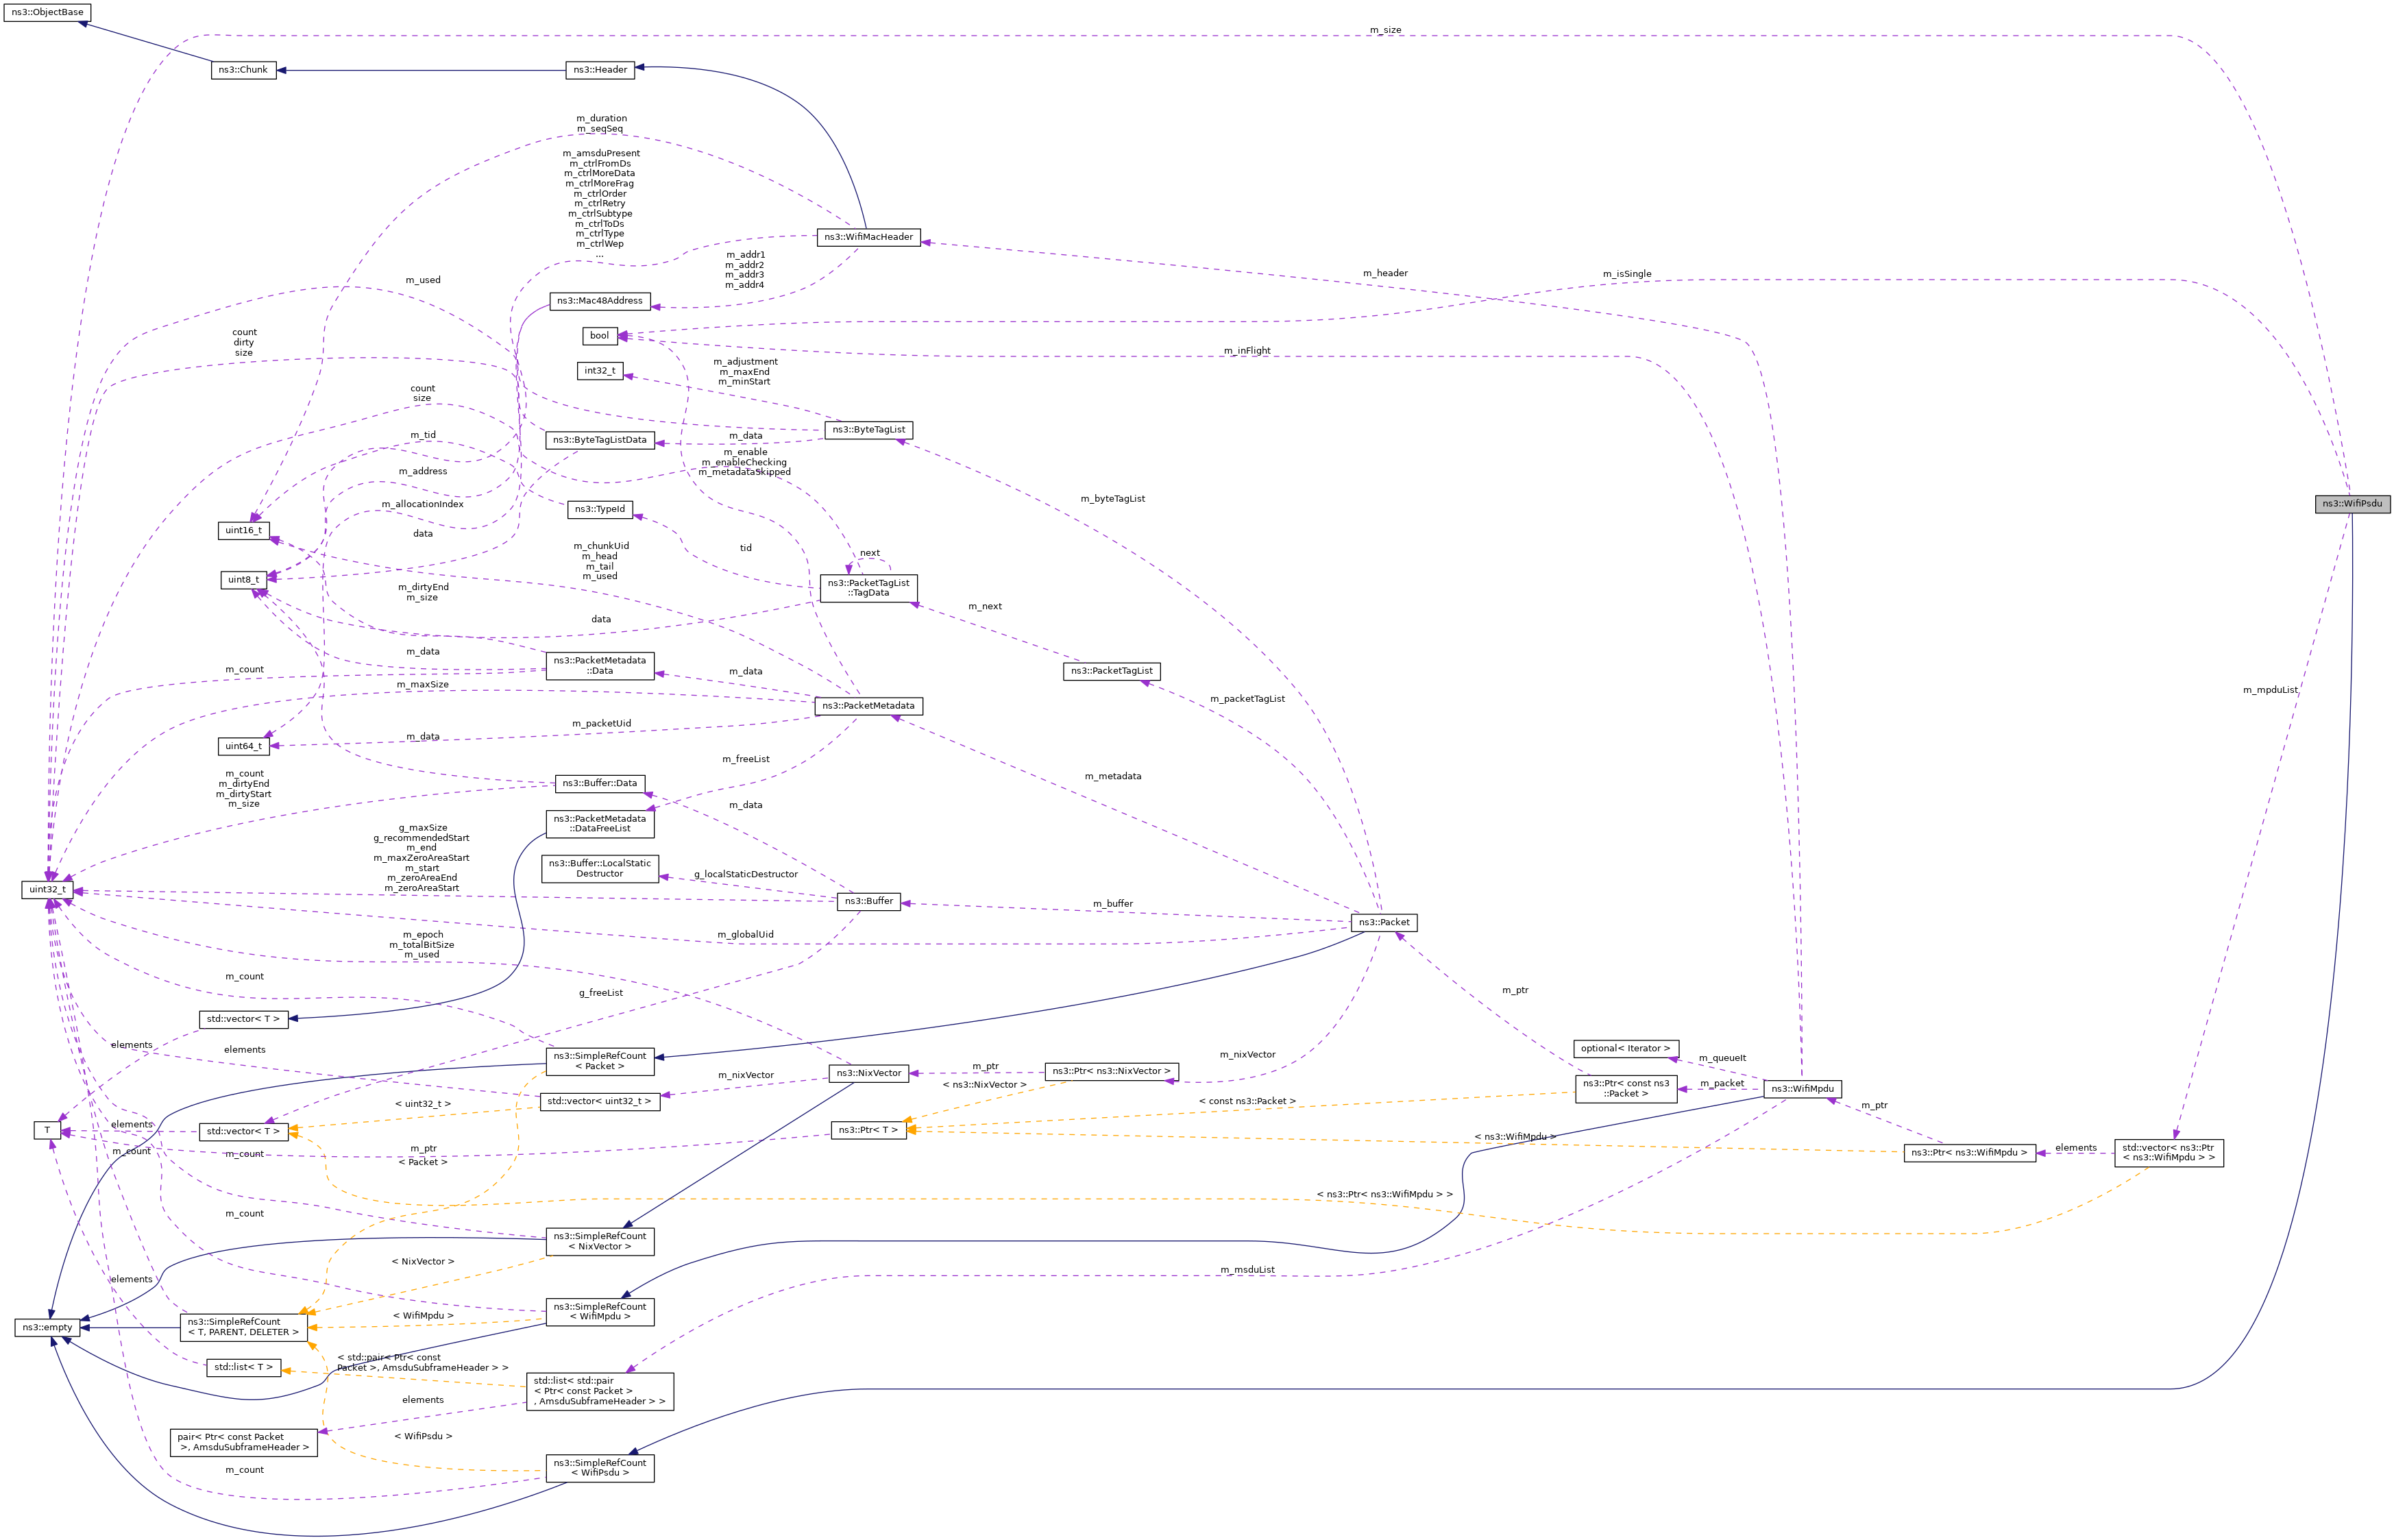Click the T template type node
This screenshot has width=2394, height=1540.
[47, 1131]
